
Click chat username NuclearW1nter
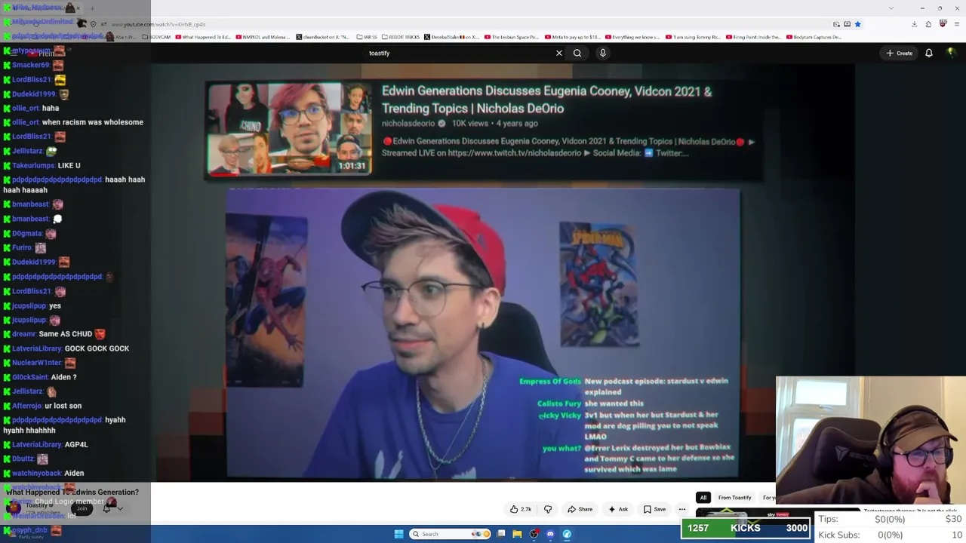tap(37, 363)
